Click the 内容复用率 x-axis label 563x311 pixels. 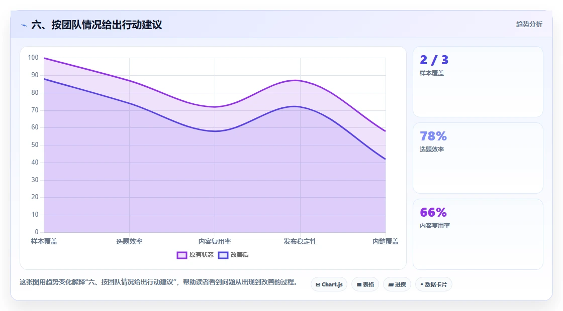pos(215,241)
